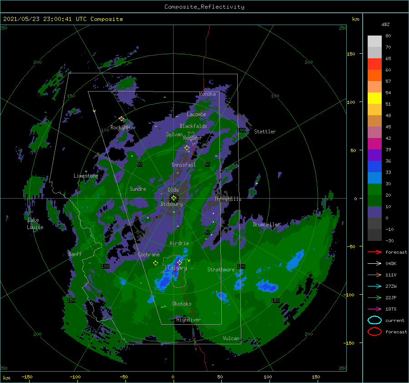The image size is (409, 383).
Task: Click the Limestone label
Action: 86,176
